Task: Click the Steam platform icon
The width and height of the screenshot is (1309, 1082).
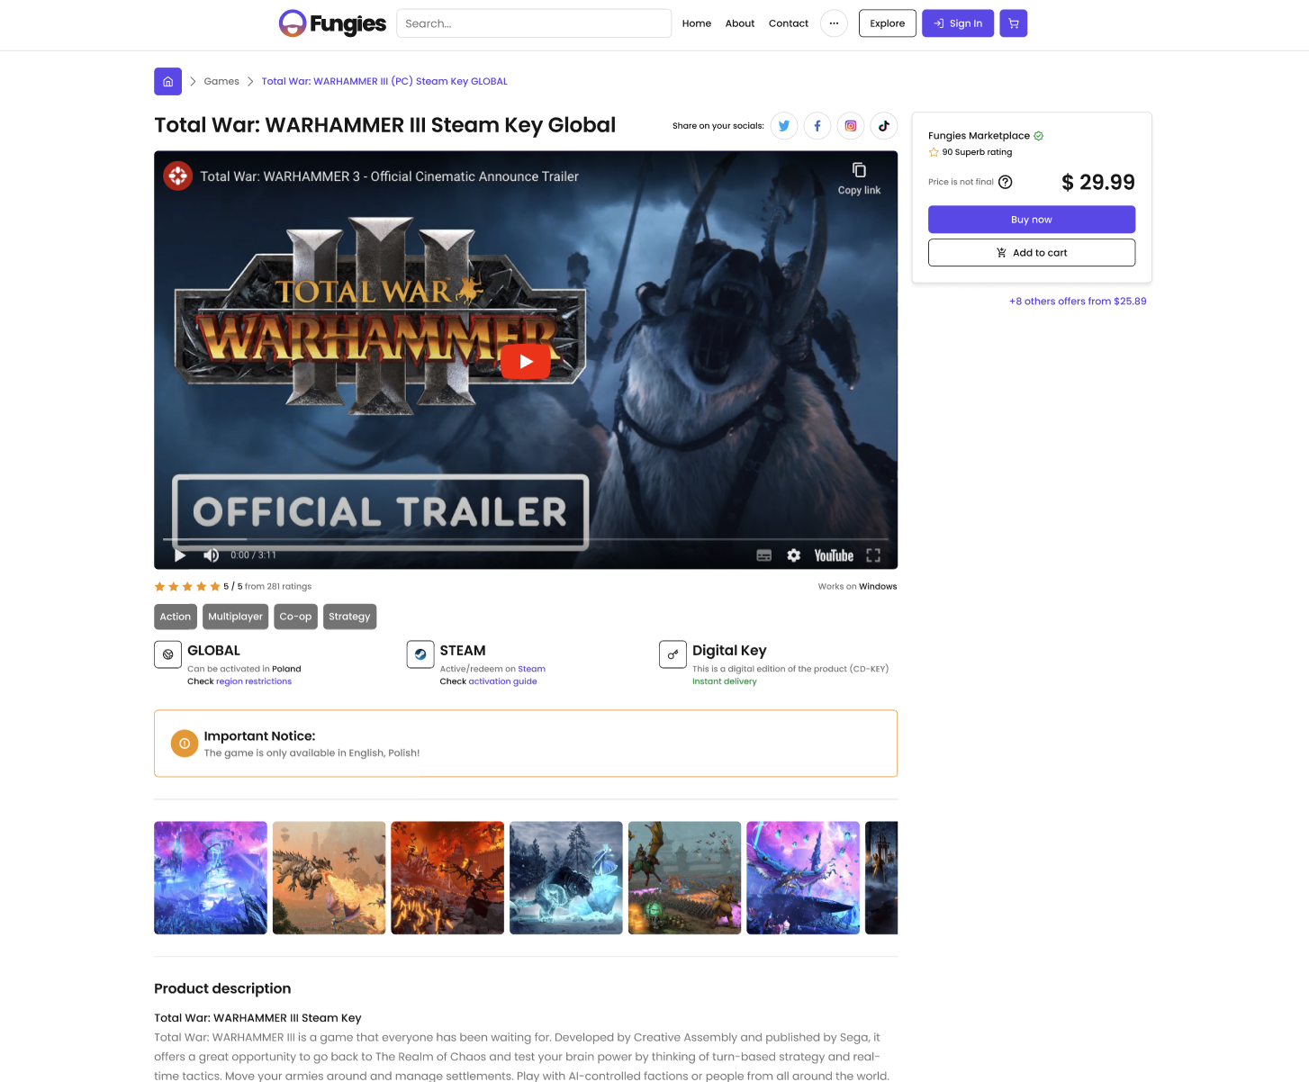Action: (x=420, y=654)
